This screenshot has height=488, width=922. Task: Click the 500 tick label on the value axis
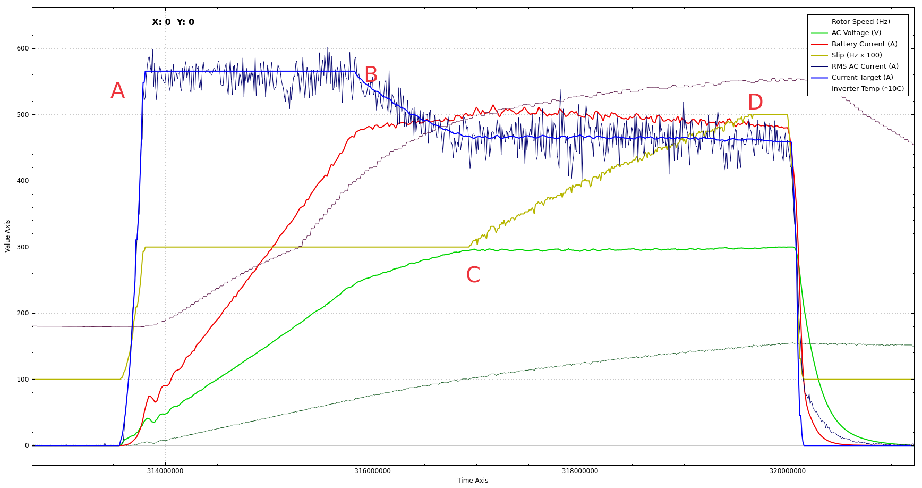click(23, 115)
